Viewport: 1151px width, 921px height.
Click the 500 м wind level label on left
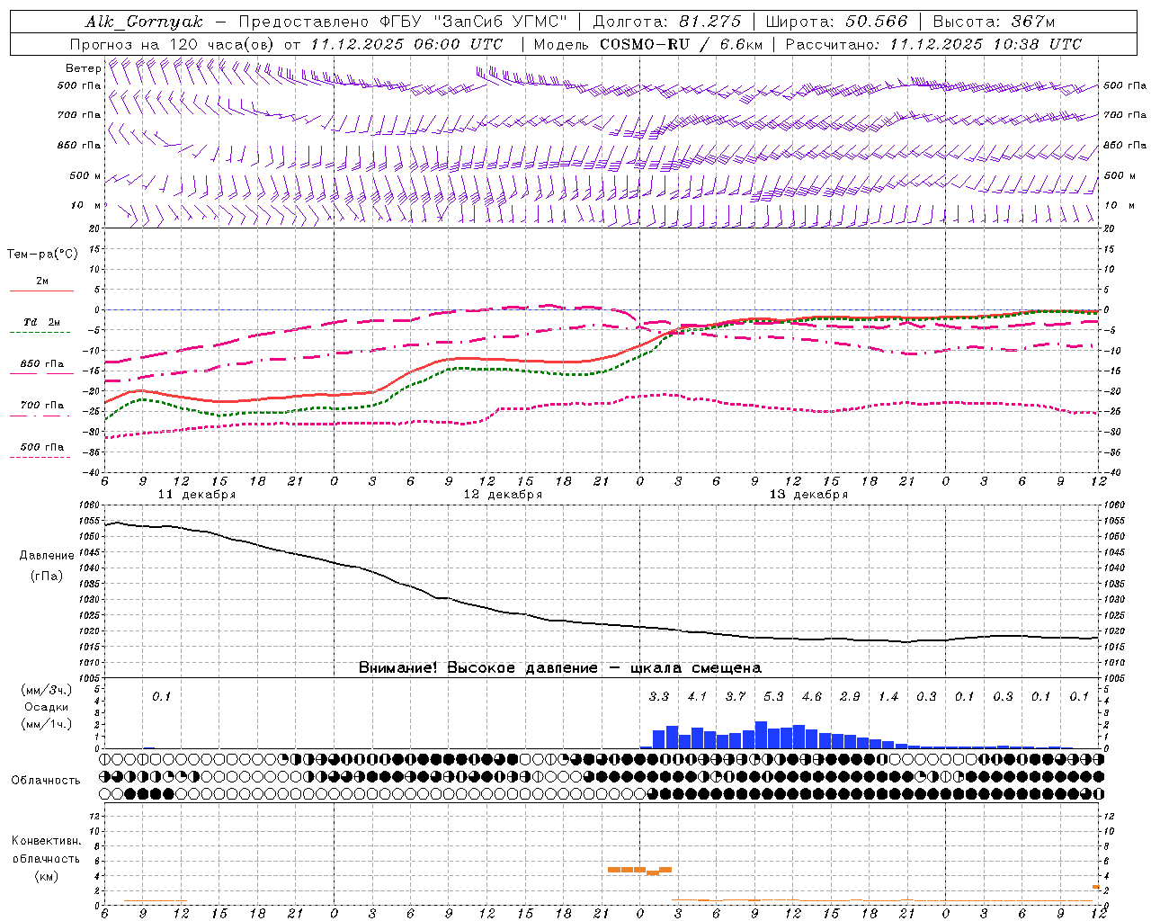[x=85, y=175]
